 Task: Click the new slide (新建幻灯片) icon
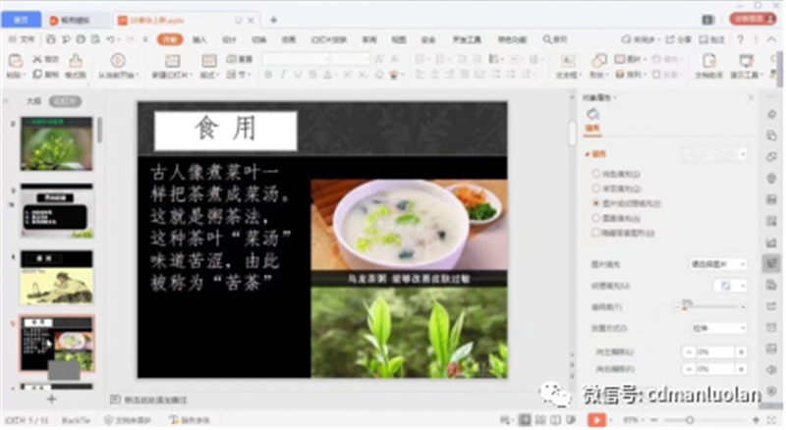pyautogui.click(x=171, y=66)
